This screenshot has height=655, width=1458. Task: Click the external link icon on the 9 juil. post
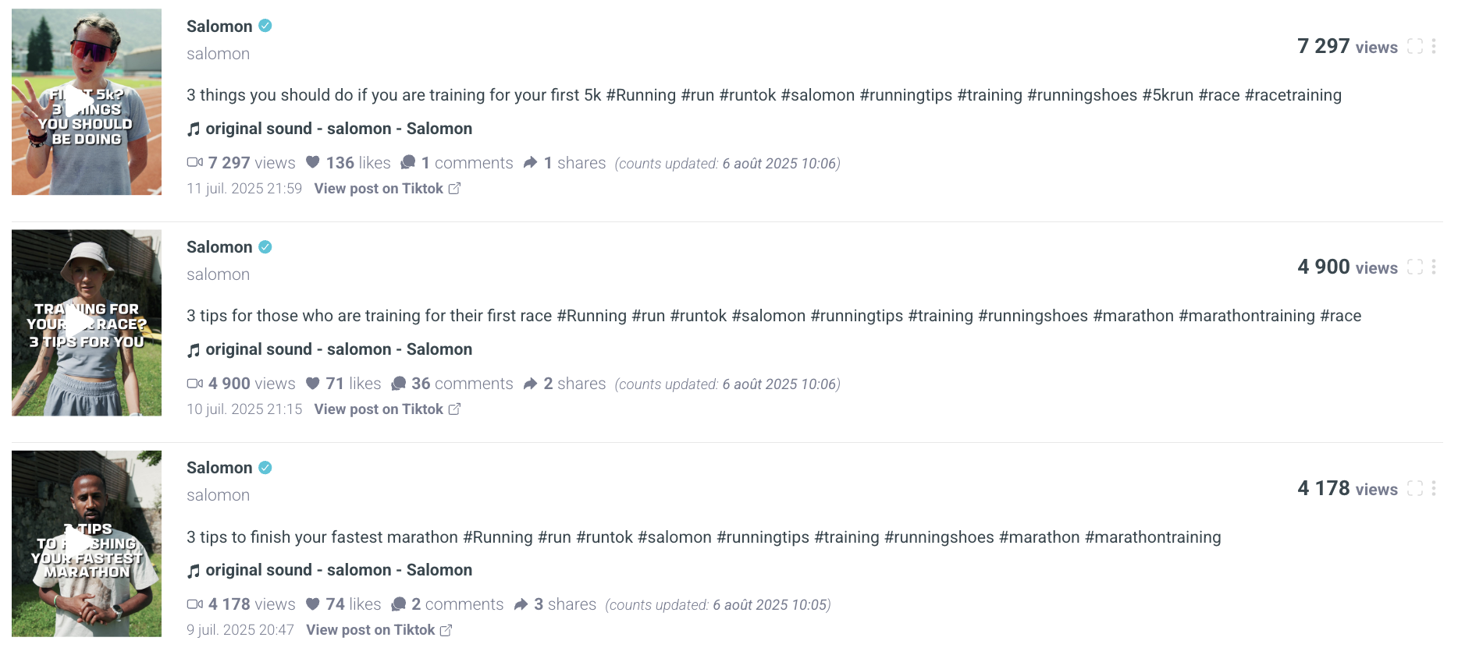tap(446, 630)
